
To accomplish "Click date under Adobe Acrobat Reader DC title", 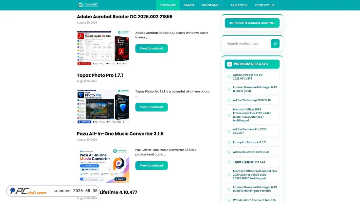I will 87,23.
